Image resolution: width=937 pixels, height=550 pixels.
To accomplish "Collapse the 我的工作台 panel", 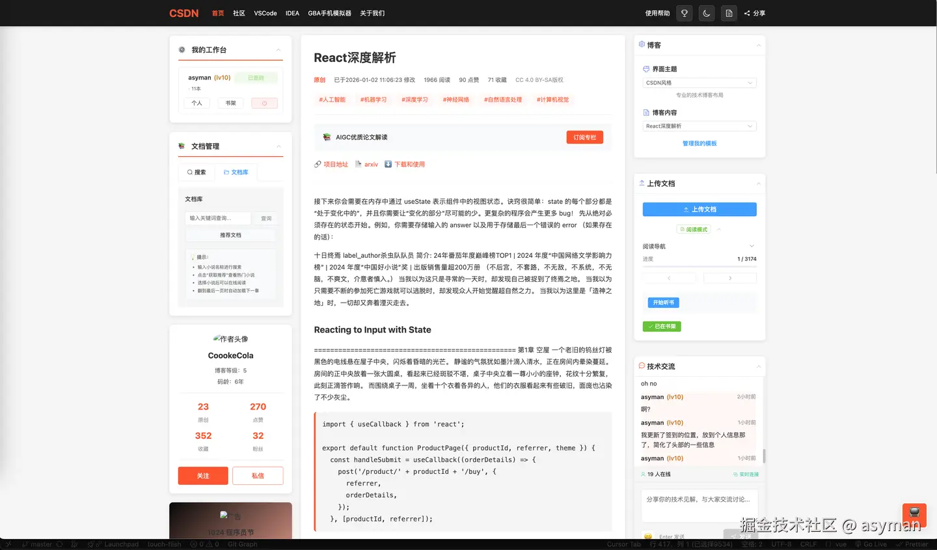I will pyautogui.click(x=278, y=50).
